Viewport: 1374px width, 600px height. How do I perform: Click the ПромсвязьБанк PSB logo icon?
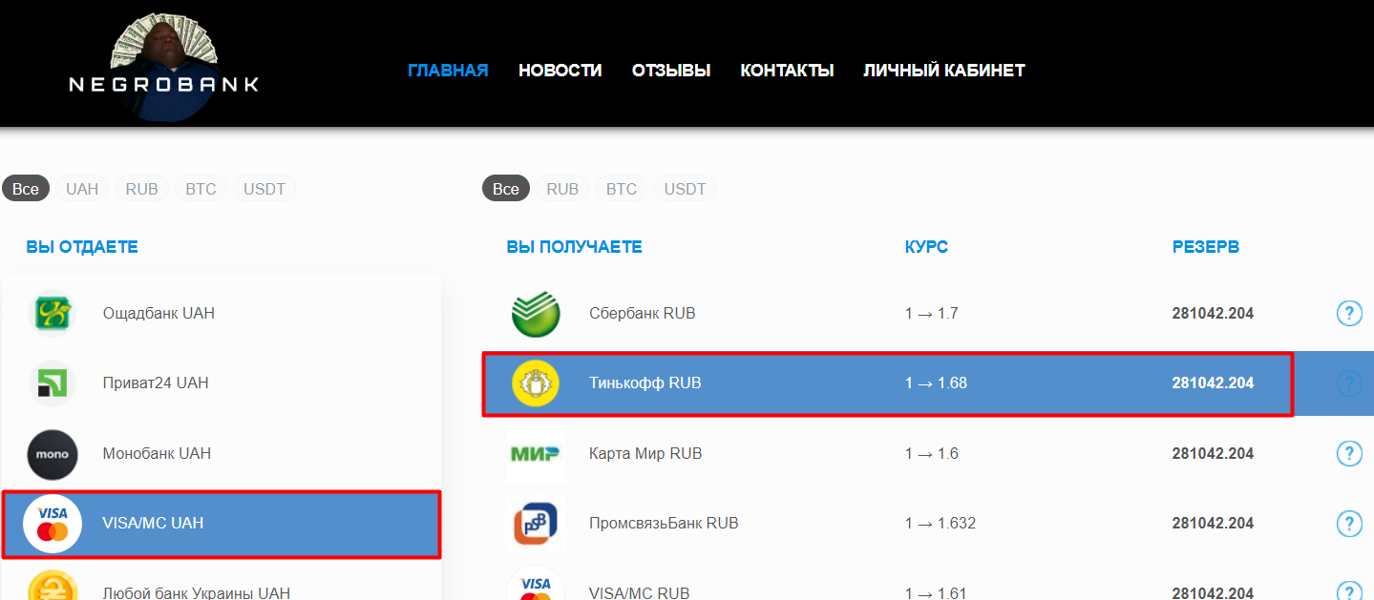coord(536,523)
